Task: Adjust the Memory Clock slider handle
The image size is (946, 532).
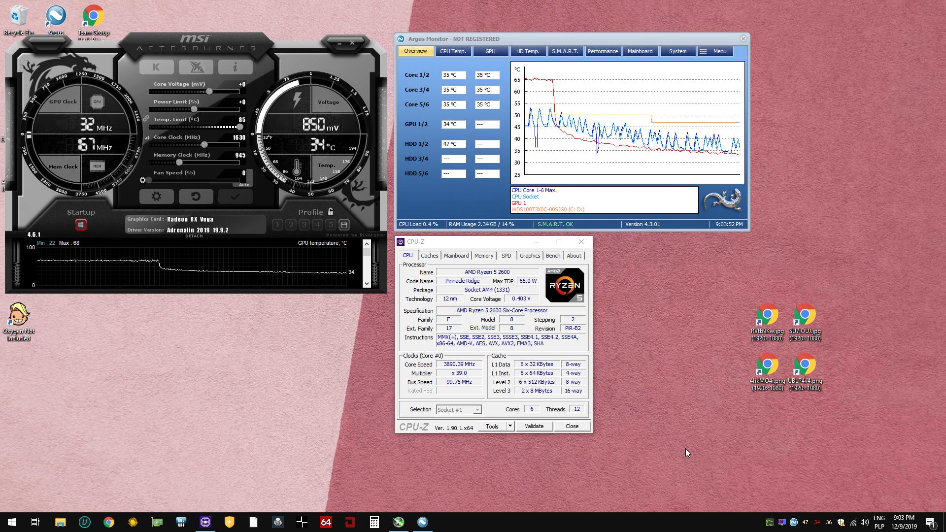Action: (179, 163)
